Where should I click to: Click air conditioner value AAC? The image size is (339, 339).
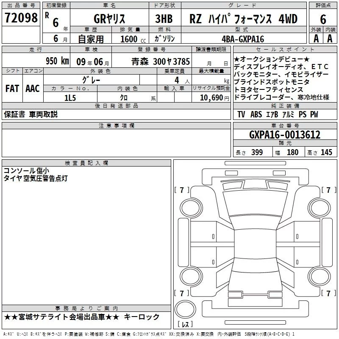click(x=33, y=89)
